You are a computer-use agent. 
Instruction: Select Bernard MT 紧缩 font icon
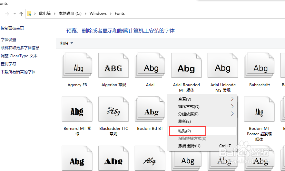click(x=77, y=109)
